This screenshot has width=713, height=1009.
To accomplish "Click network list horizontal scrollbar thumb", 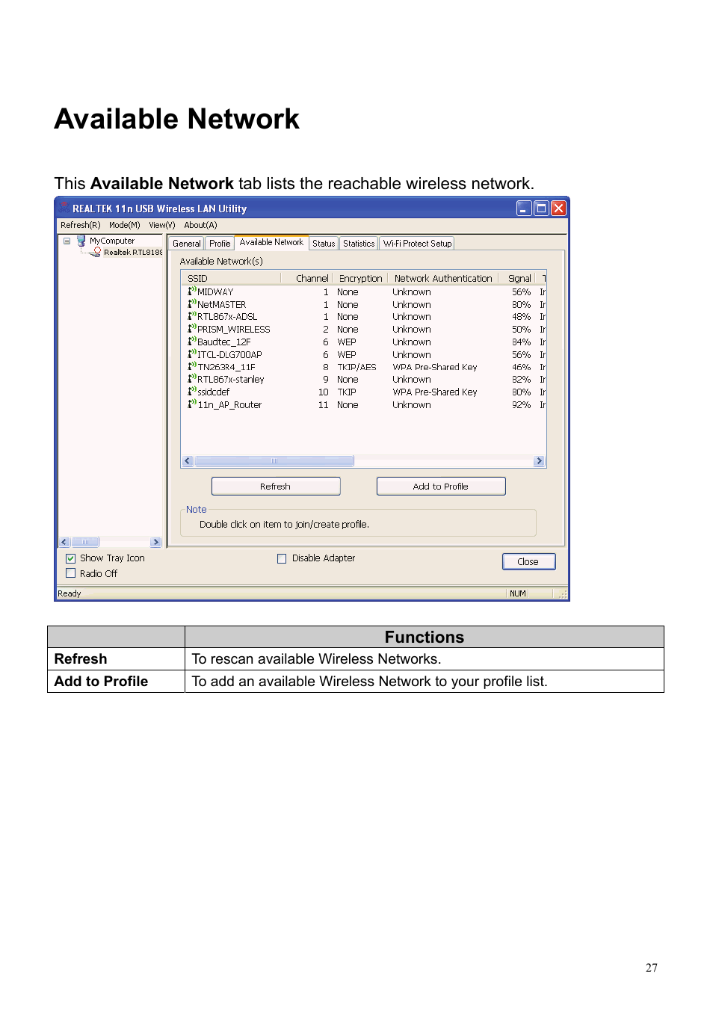I will (274, 461).
